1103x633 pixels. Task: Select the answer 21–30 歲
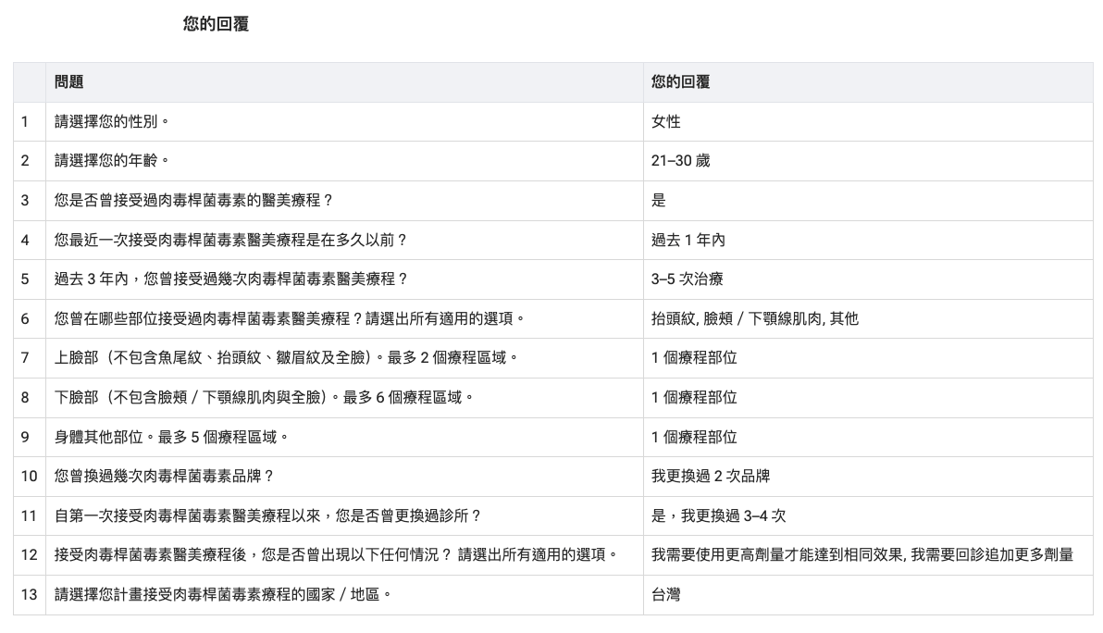(x=680, y=161)
